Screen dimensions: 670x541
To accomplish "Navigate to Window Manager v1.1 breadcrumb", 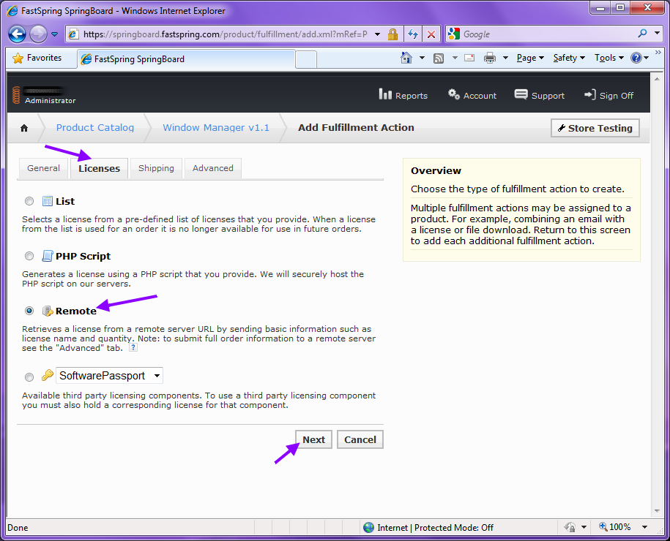I will [216, 127].
